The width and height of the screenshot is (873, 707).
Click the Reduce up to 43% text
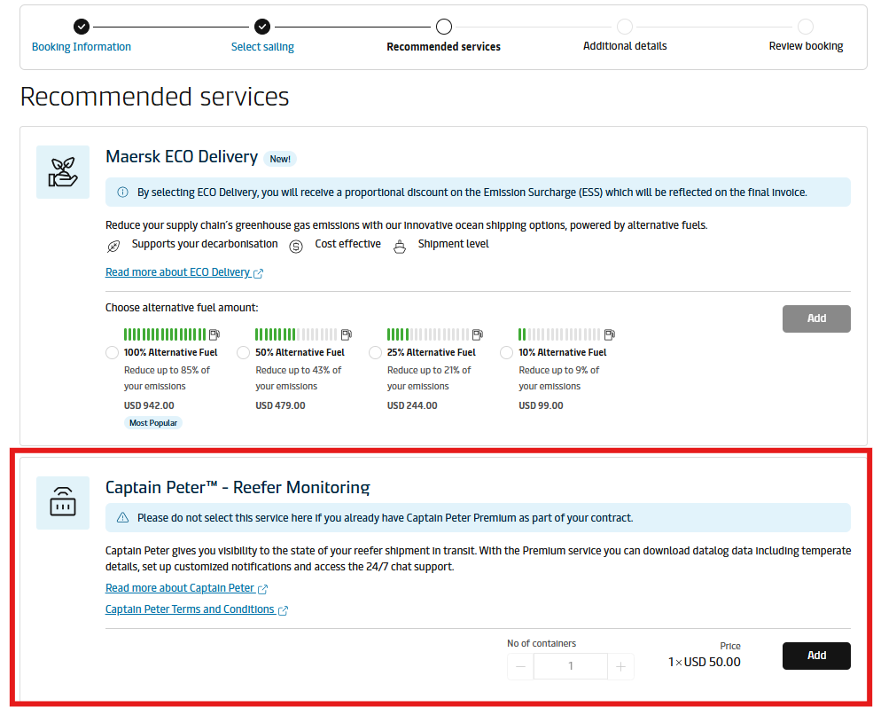(299, 378)
